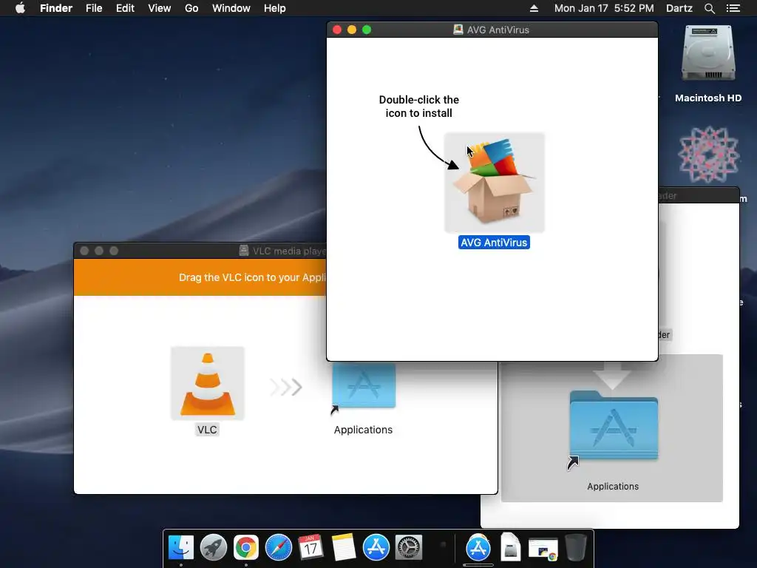
Task: Click the date and time in menu bar
Action: coord(604,8)
